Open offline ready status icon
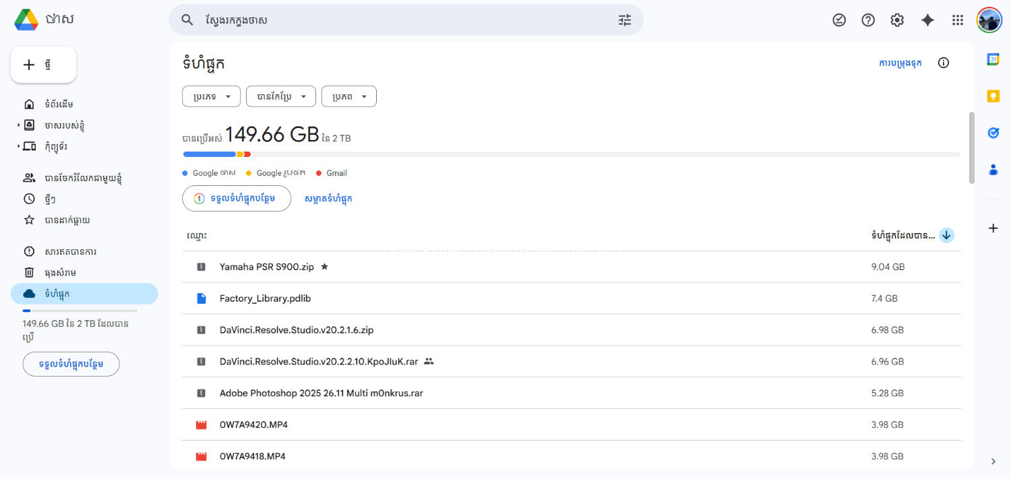The image size is (1011, 479). 839,20
